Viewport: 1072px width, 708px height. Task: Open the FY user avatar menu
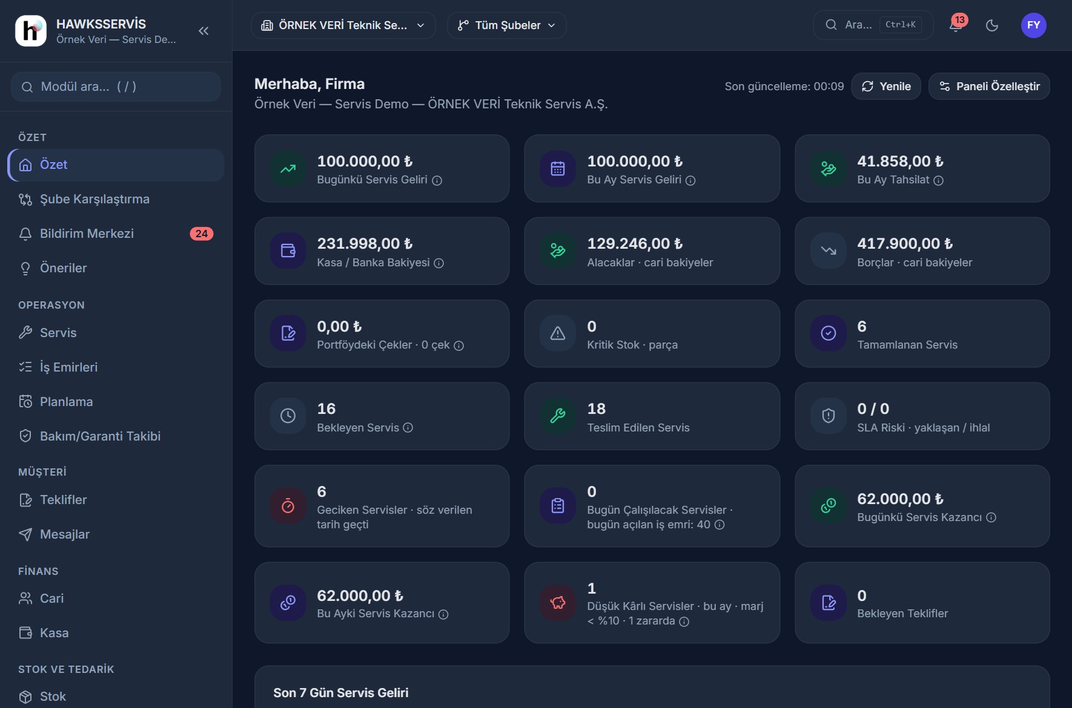tap(1033, 25)
